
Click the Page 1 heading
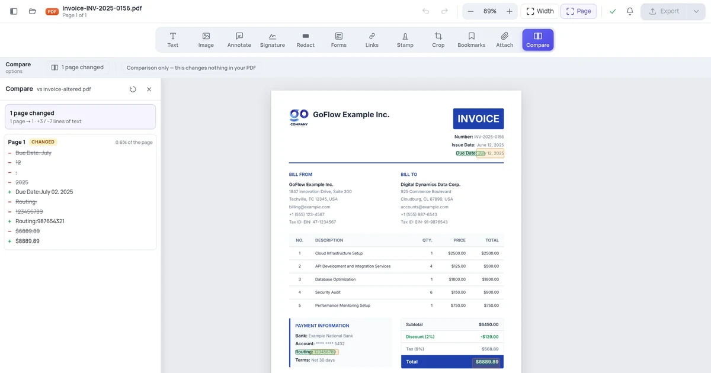(x=17, y=142)
